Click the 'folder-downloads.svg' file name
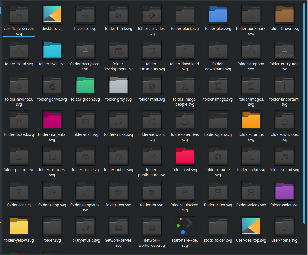 (218, 67)
